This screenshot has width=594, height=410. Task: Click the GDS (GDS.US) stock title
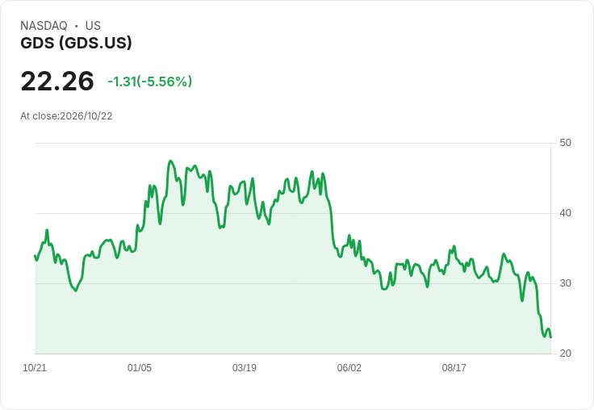click(x=76, y=43)
